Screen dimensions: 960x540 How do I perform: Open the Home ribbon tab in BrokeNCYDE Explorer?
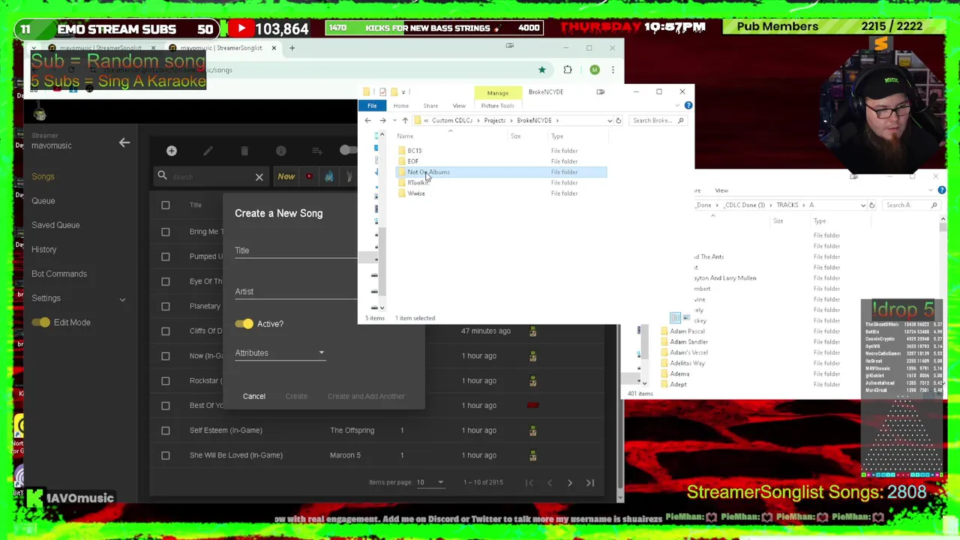tap(401, 106)
